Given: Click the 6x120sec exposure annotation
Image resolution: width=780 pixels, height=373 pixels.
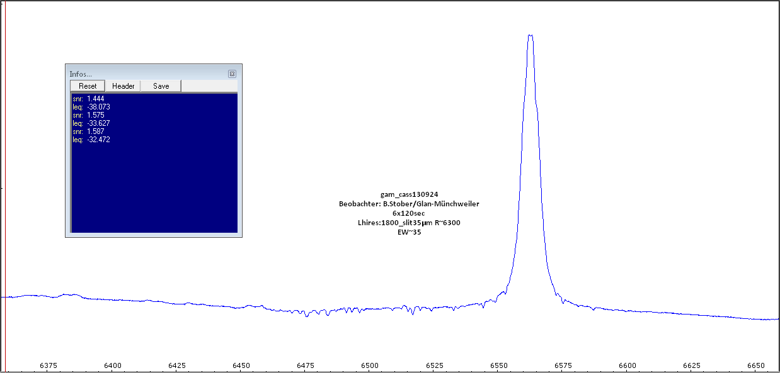Looking at the screenshot, I should click(x=409, y=213).
